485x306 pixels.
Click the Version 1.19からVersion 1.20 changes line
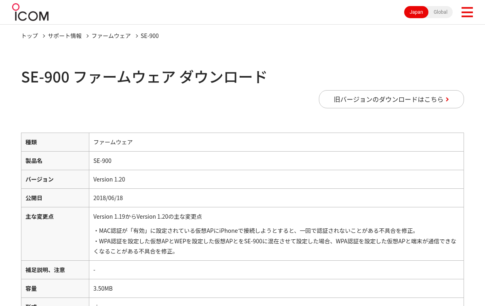pyautogui.click(x=148, y=216)
